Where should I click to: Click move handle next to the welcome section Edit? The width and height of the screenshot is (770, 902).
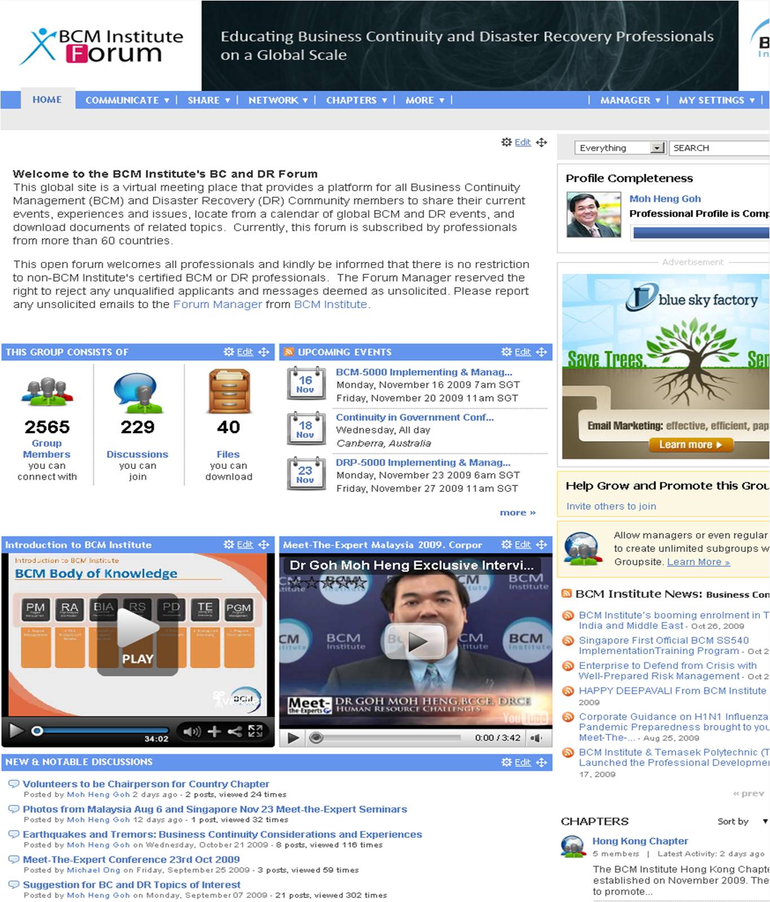542,142
